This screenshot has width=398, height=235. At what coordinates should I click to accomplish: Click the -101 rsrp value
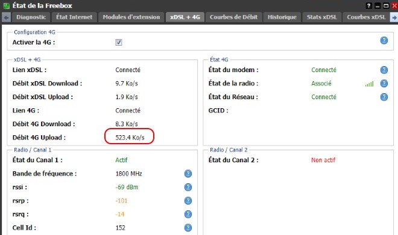(x=121, y=201)
